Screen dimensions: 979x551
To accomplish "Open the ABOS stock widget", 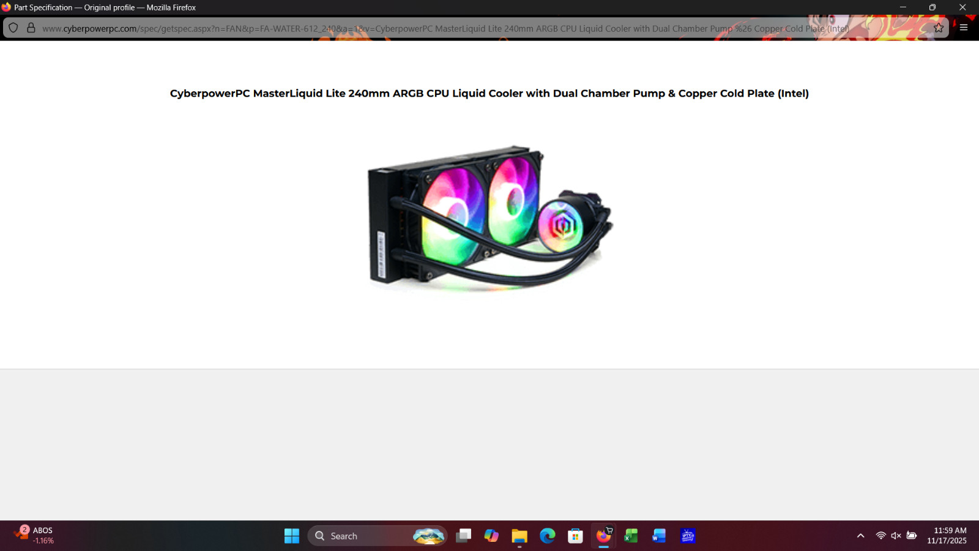I will [x=35, y=536].
